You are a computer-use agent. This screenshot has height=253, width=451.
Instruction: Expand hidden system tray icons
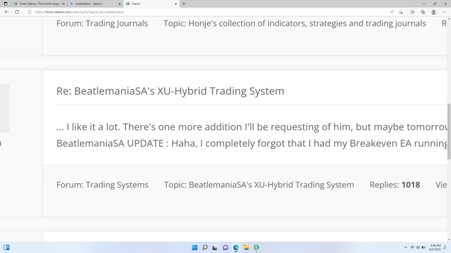coord(405,247)
